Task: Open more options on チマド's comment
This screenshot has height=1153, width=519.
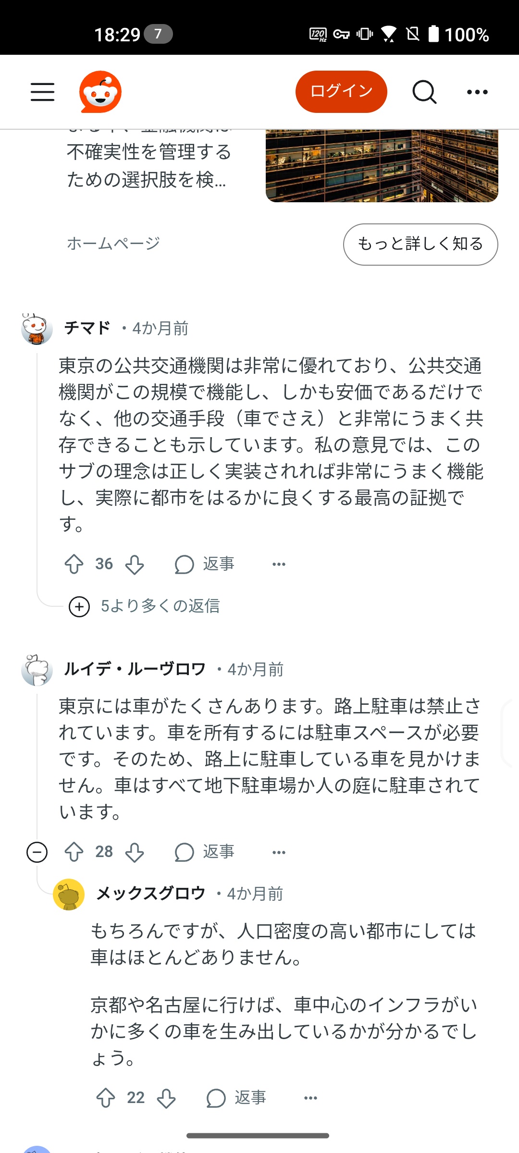Action: [x=279, y=564]
